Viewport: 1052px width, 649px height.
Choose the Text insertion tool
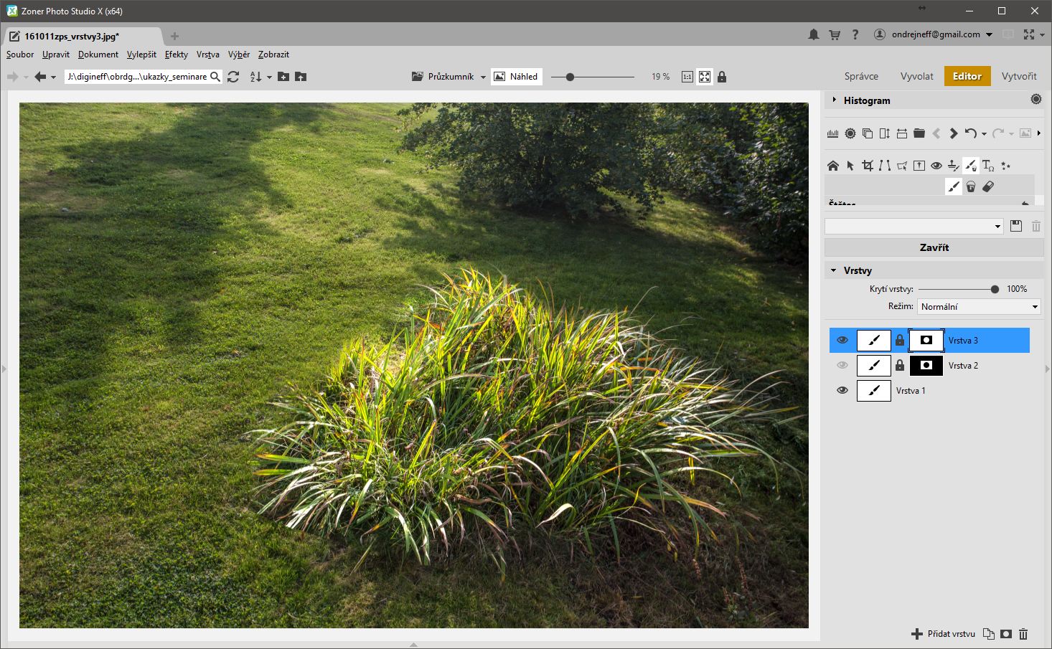tap(988, 166)
